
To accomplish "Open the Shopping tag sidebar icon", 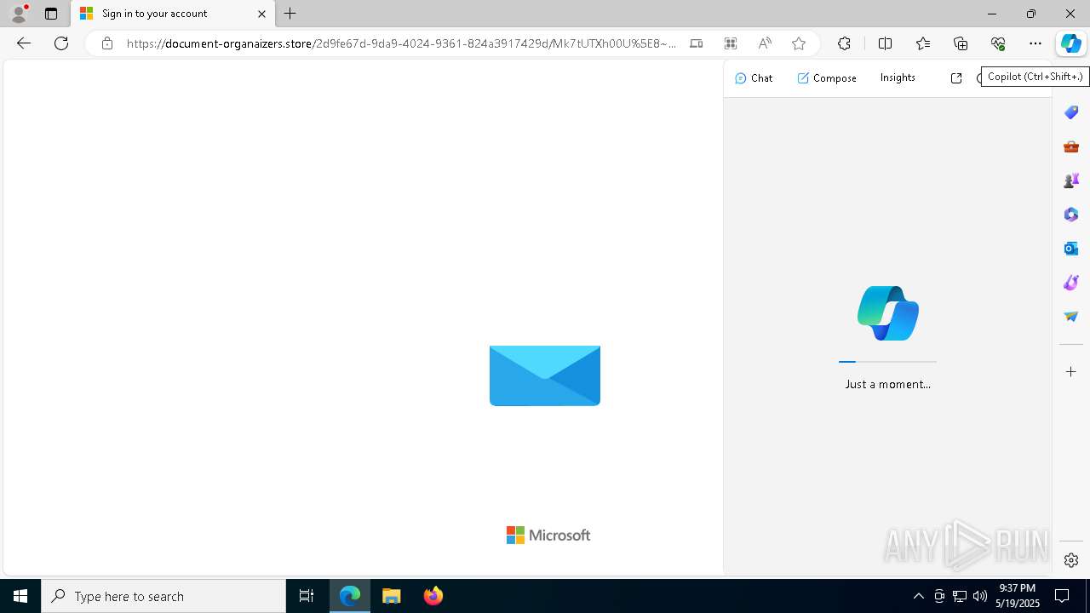I will point(1071,112).
